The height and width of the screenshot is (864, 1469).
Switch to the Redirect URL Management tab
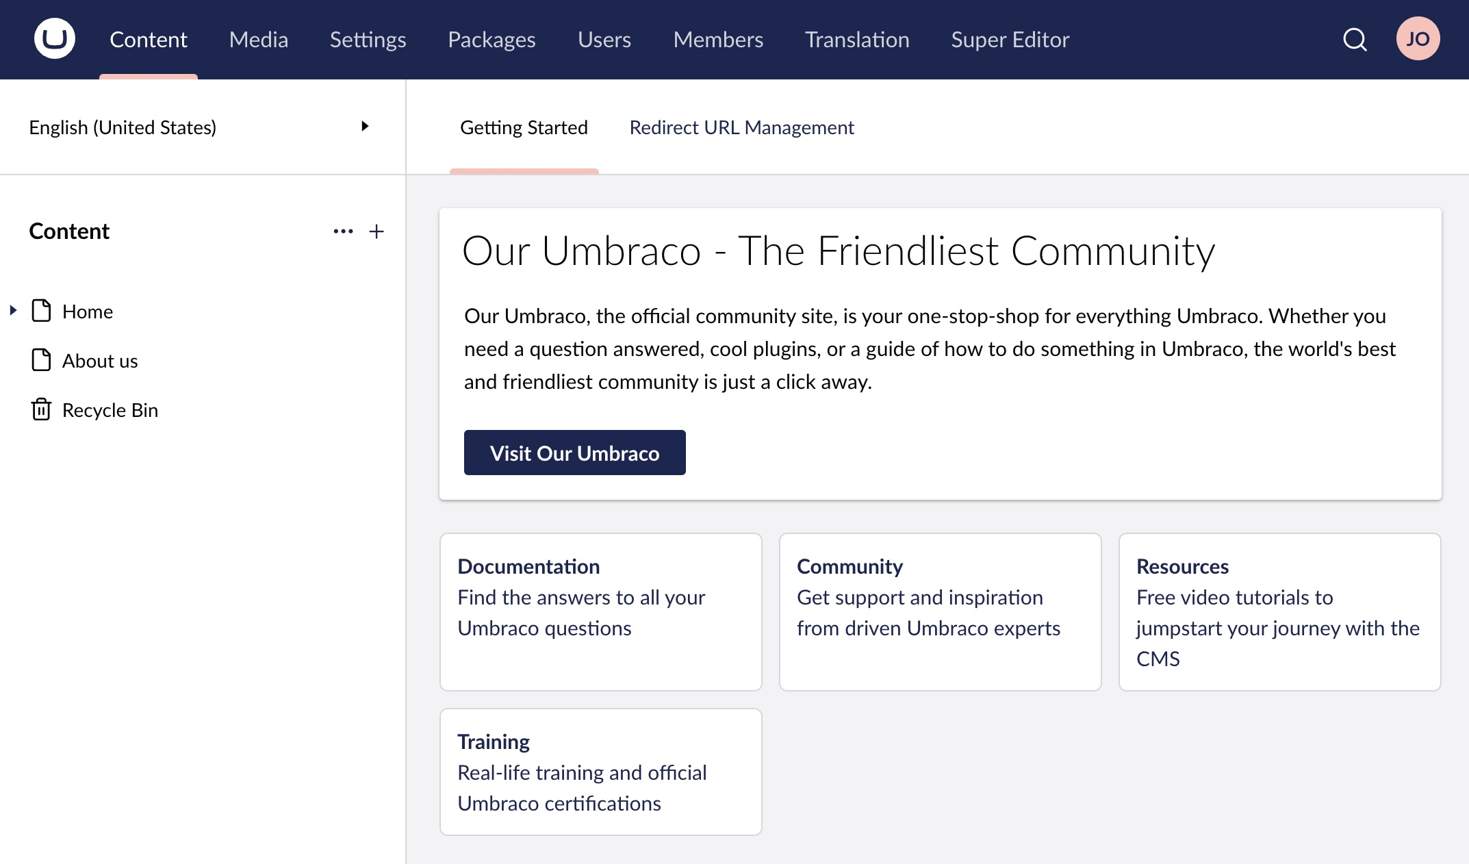[741, 127]
